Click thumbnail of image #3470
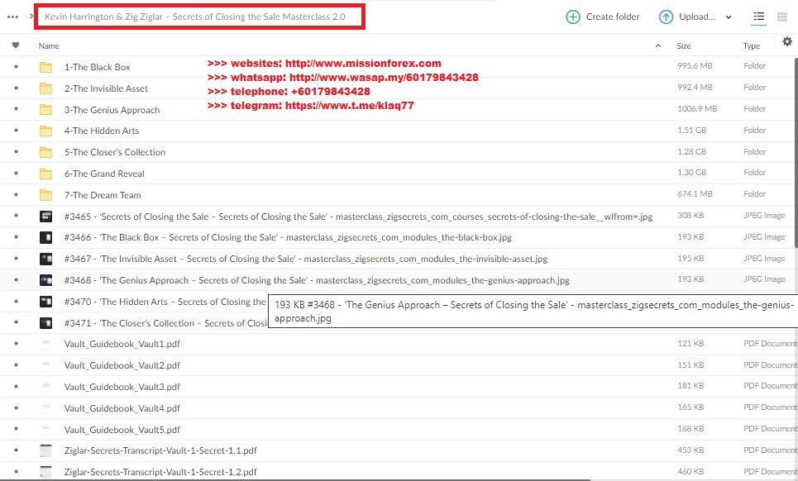Screen dimensions: 798x481 point(45,302)
